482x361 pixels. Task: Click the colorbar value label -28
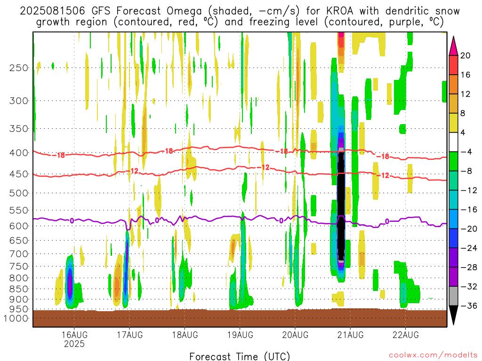click(469, 267)
